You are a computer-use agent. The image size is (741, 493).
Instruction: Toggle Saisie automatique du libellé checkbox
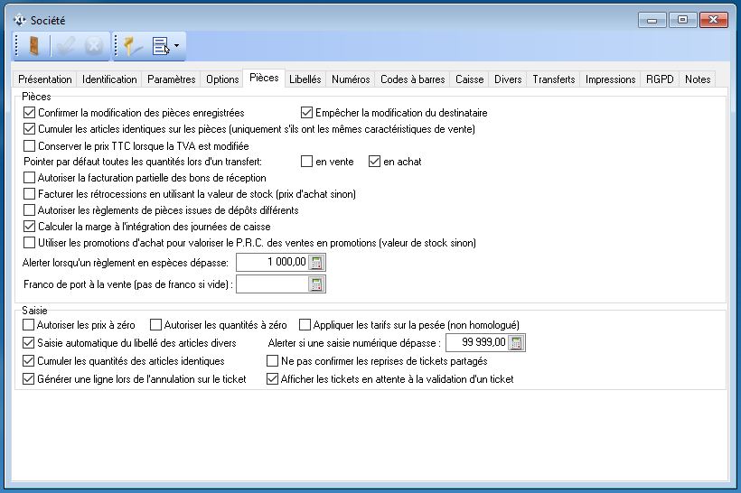click(28, 343)
